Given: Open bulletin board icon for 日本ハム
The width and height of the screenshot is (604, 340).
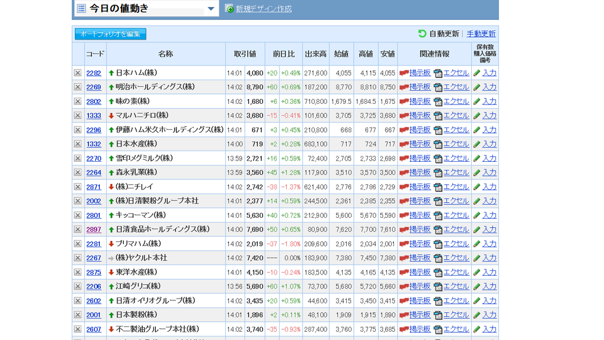Looking at the screenshot, I should tap(404, 73).
